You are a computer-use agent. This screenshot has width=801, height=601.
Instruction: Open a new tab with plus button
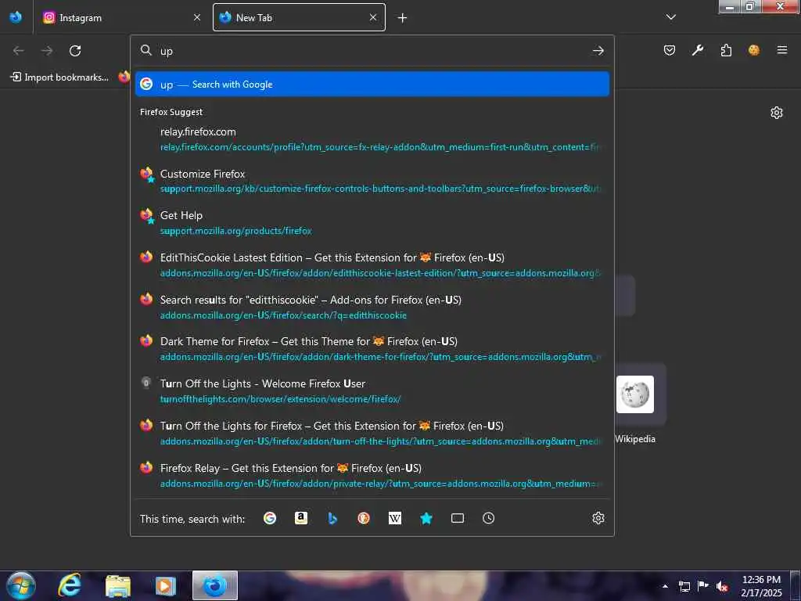pos(403,18)
